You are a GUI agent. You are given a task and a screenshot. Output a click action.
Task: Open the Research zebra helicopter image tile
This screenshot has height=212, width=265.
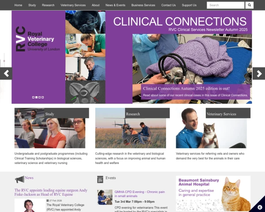point(130,128)
